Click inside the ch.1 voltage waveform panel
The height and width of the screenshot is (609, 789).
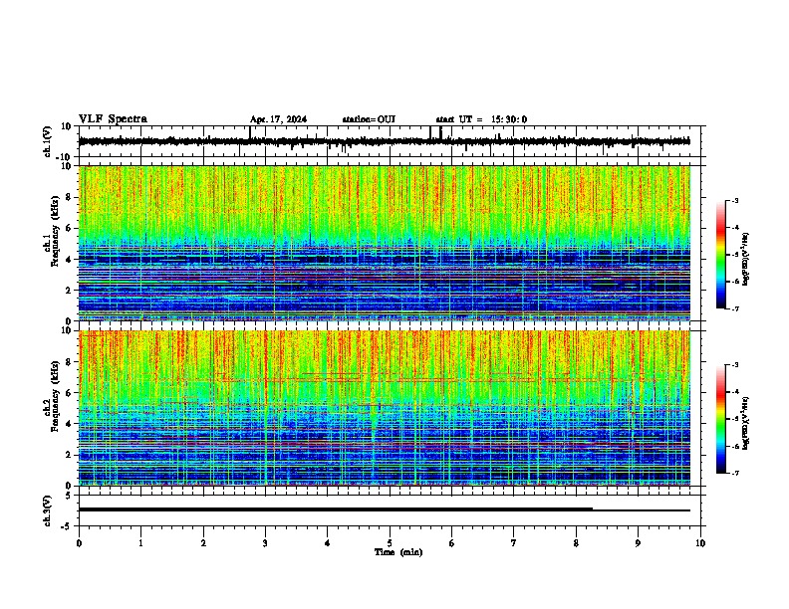tap(392, 141)
